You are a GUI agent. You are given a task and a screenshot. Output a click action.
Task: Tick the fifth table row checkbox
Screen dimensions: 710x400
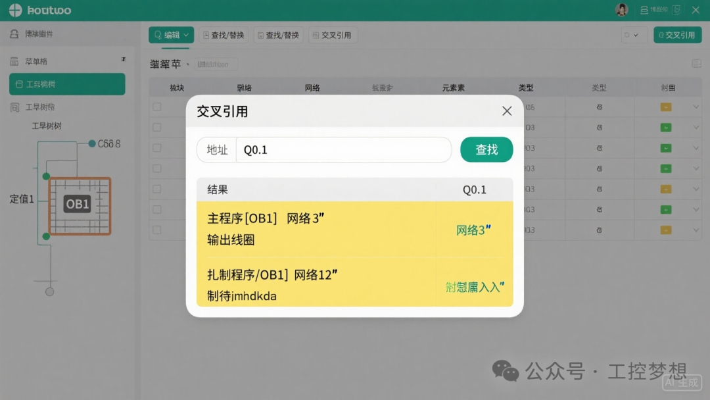tap(157, 189)
